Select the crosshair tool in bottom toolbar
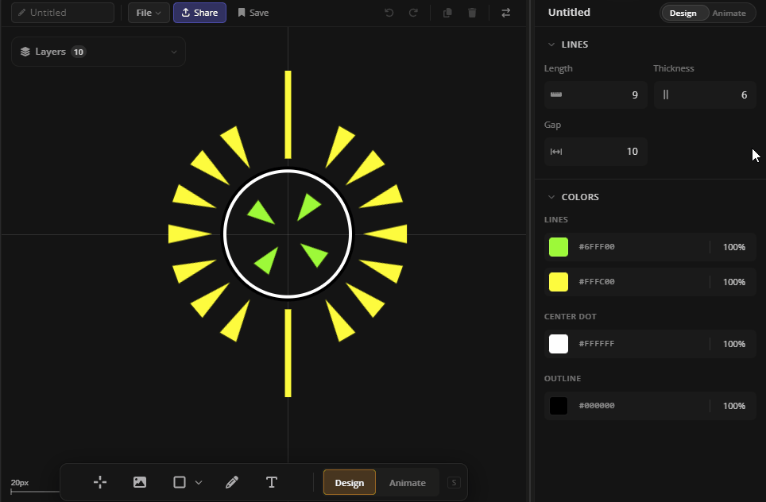The height and width of the screenshot is (502, 766). 100,482
